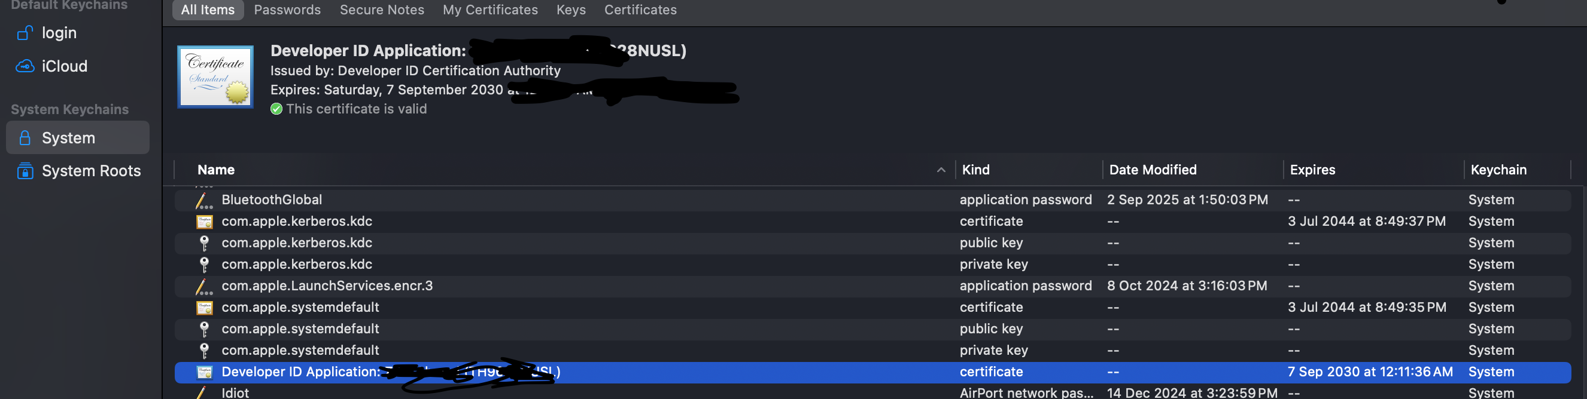This screenshot has height=399, width=1587.
Task: Sort list by Expires column header
Action: pyautogui.click(x=1312, y=170)
